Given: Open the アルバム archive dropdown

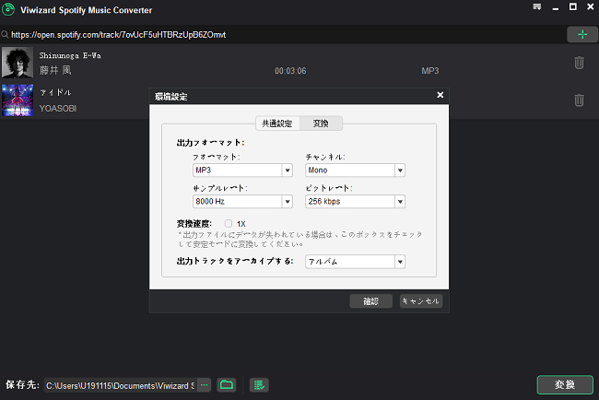Looking at the screenshot, I should tap(355, 262).
